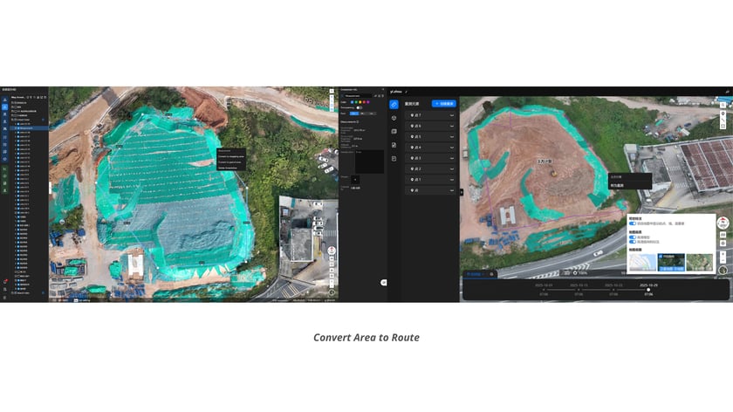The width and height of the screenshot is (733, 412).
Task: Pick the yellow color swatch
Action: [359, 101]
